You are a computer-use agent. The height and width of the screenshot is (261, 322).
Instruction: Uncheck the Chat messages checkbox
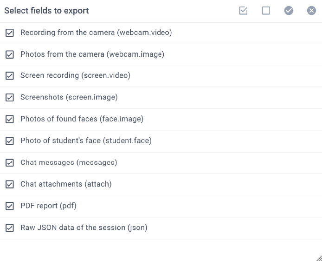click(9, 163)
